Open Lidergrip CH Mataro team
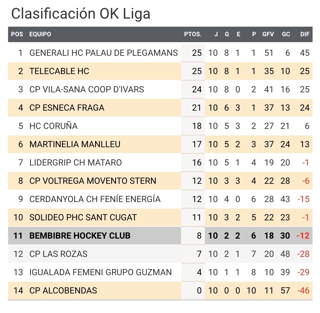The width and height of the screenshot is (320, 313). pos(76,163)
